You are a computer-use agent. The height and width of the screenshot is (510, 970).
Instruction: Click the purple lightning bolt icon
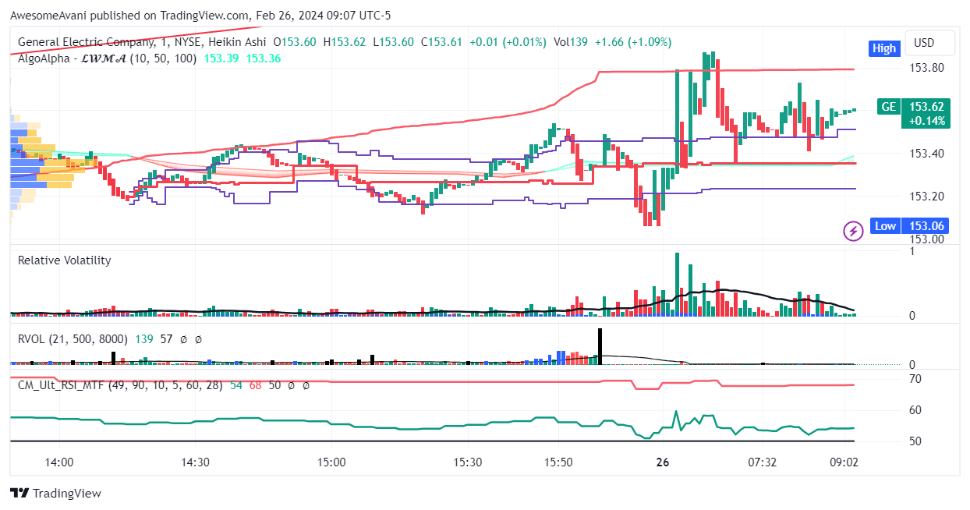click(853, 231)
